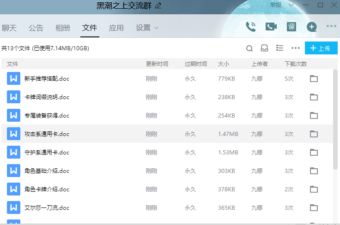Click the 1.53MB size value
This screenshot has height=225, width=340.
[228, 152]
